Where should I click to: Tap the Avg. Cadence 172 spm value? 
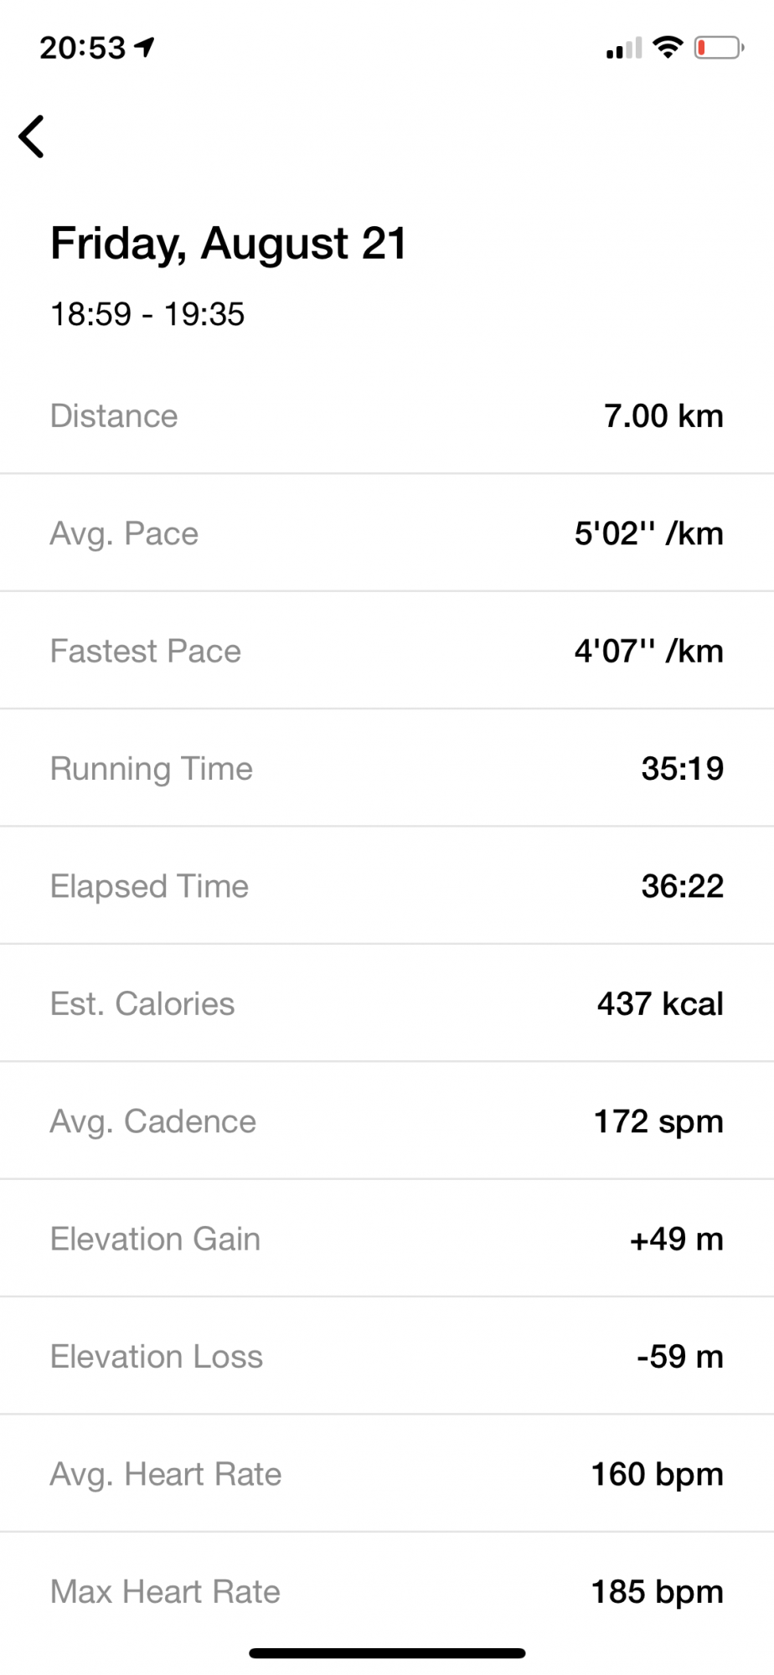tap(658, 1121)
